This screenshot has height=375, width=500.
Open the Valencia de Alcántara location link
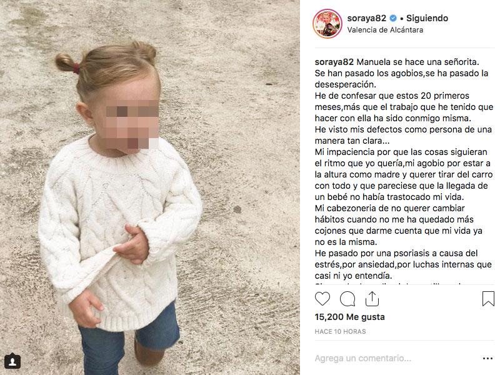[x=385, y=30]
